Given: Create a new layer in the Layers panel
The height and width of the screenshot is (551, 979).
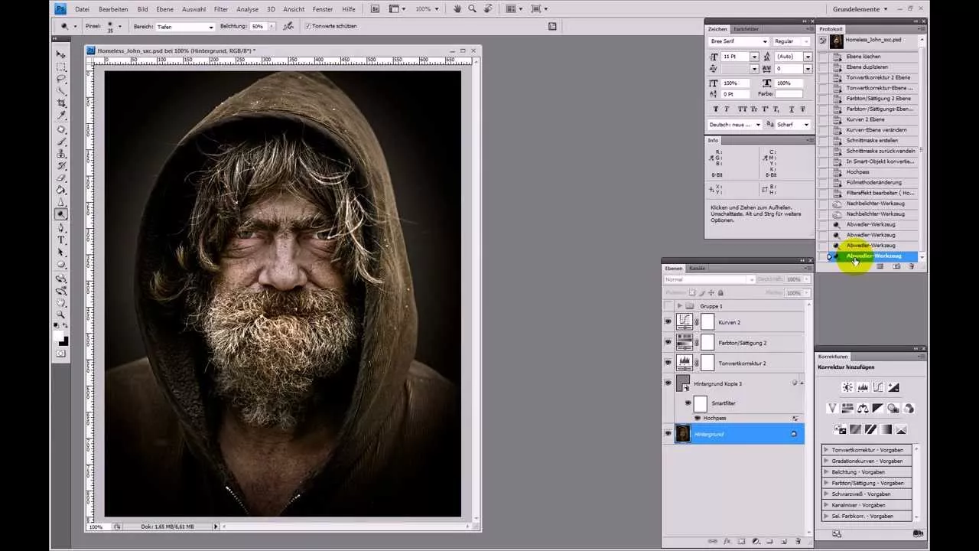Looking at the screenshot, I should (784, 541).
